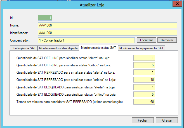Focus the SAT REPRESADO "crítico" quantity field
This screenshot has width=184, height=128.
coord(144,80)
